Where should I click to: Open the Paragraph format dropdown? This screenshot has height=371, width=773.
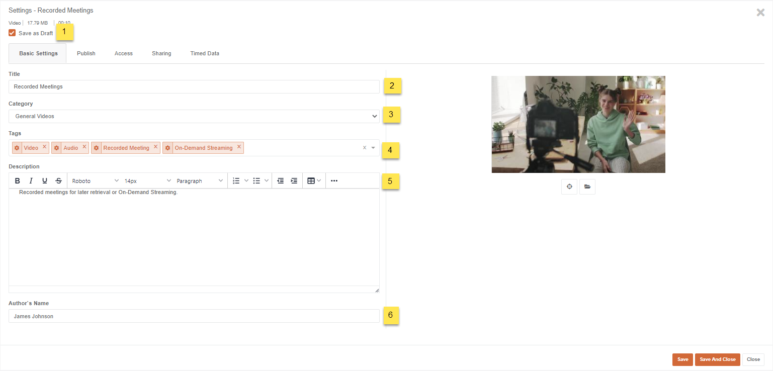click(x=200, y=181)
